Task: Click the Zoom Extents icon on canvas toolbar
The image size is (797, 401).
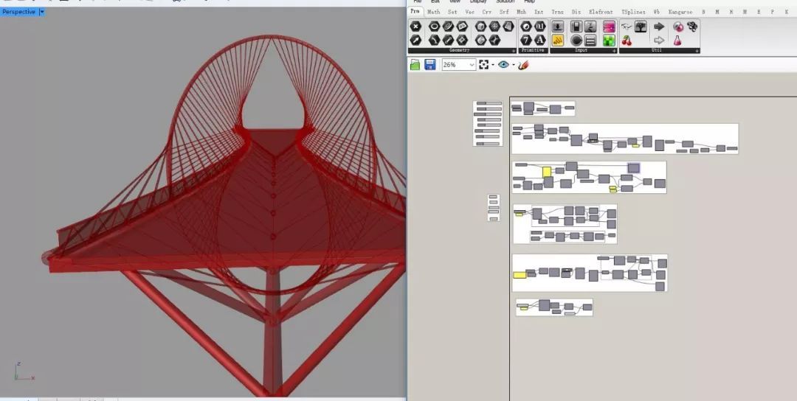Action: click(x=484, y=64)
